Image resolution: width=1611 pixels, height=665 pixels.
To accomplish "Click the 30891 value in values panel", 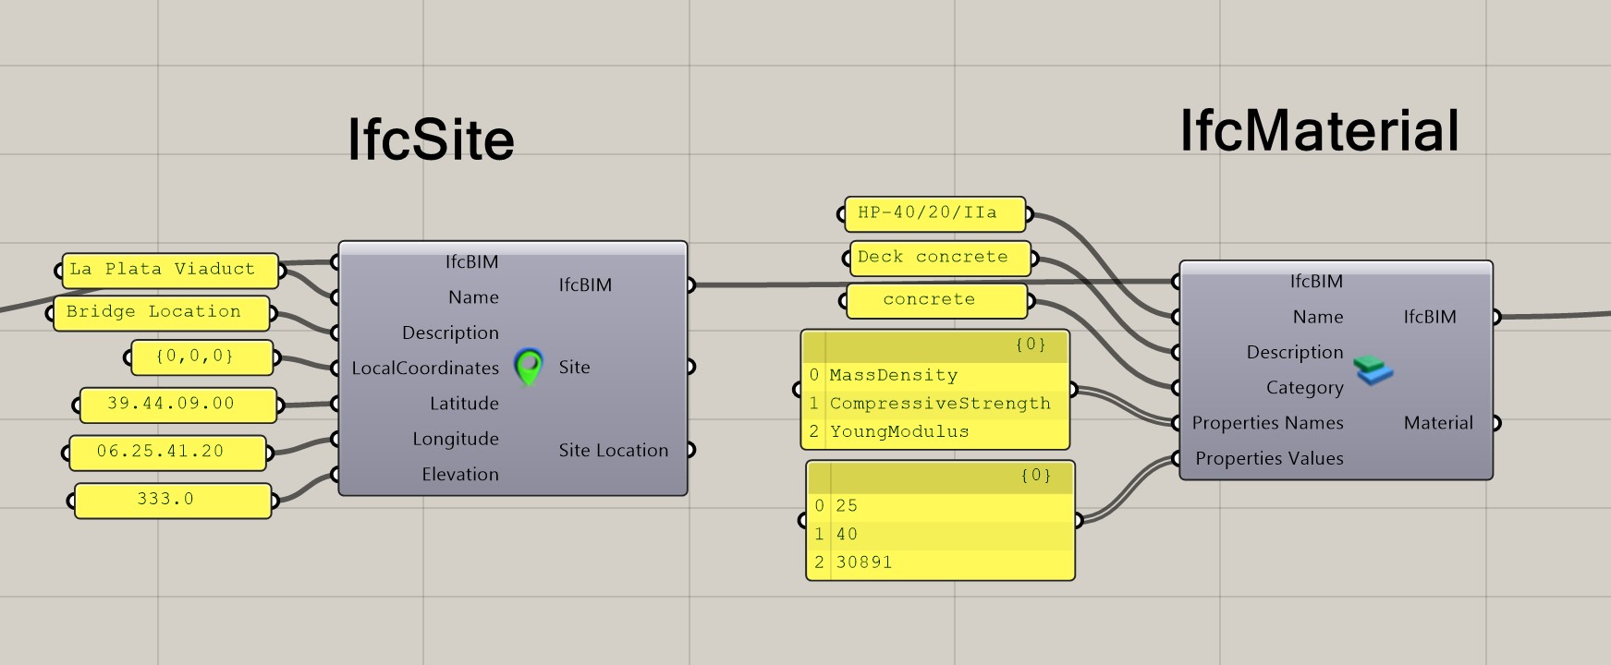I will pyautogui.click(x=863, y=562).
